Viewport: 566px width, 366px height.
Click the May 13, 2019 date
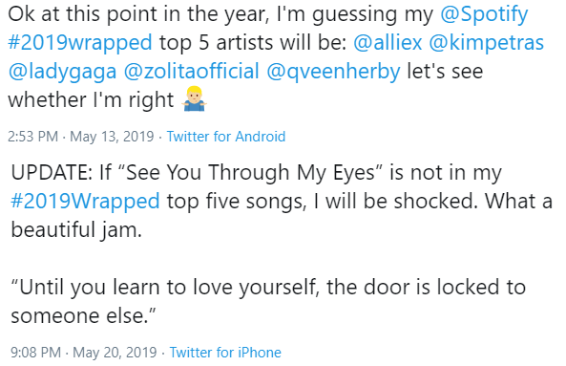point(112,137)
